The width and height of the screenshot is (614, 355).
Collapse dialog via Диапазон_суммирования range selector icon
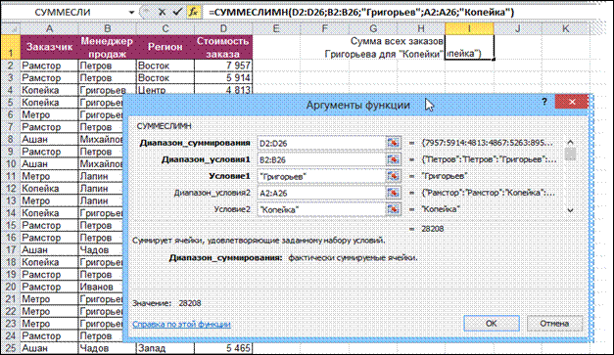coord(393,143)
